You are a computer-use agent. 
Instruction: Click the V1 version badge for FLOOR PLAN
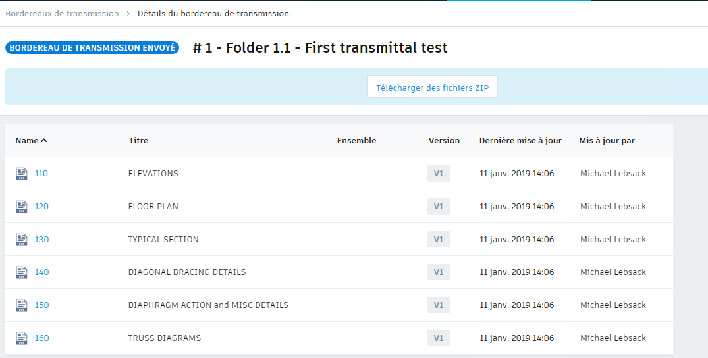coord(439,207)
